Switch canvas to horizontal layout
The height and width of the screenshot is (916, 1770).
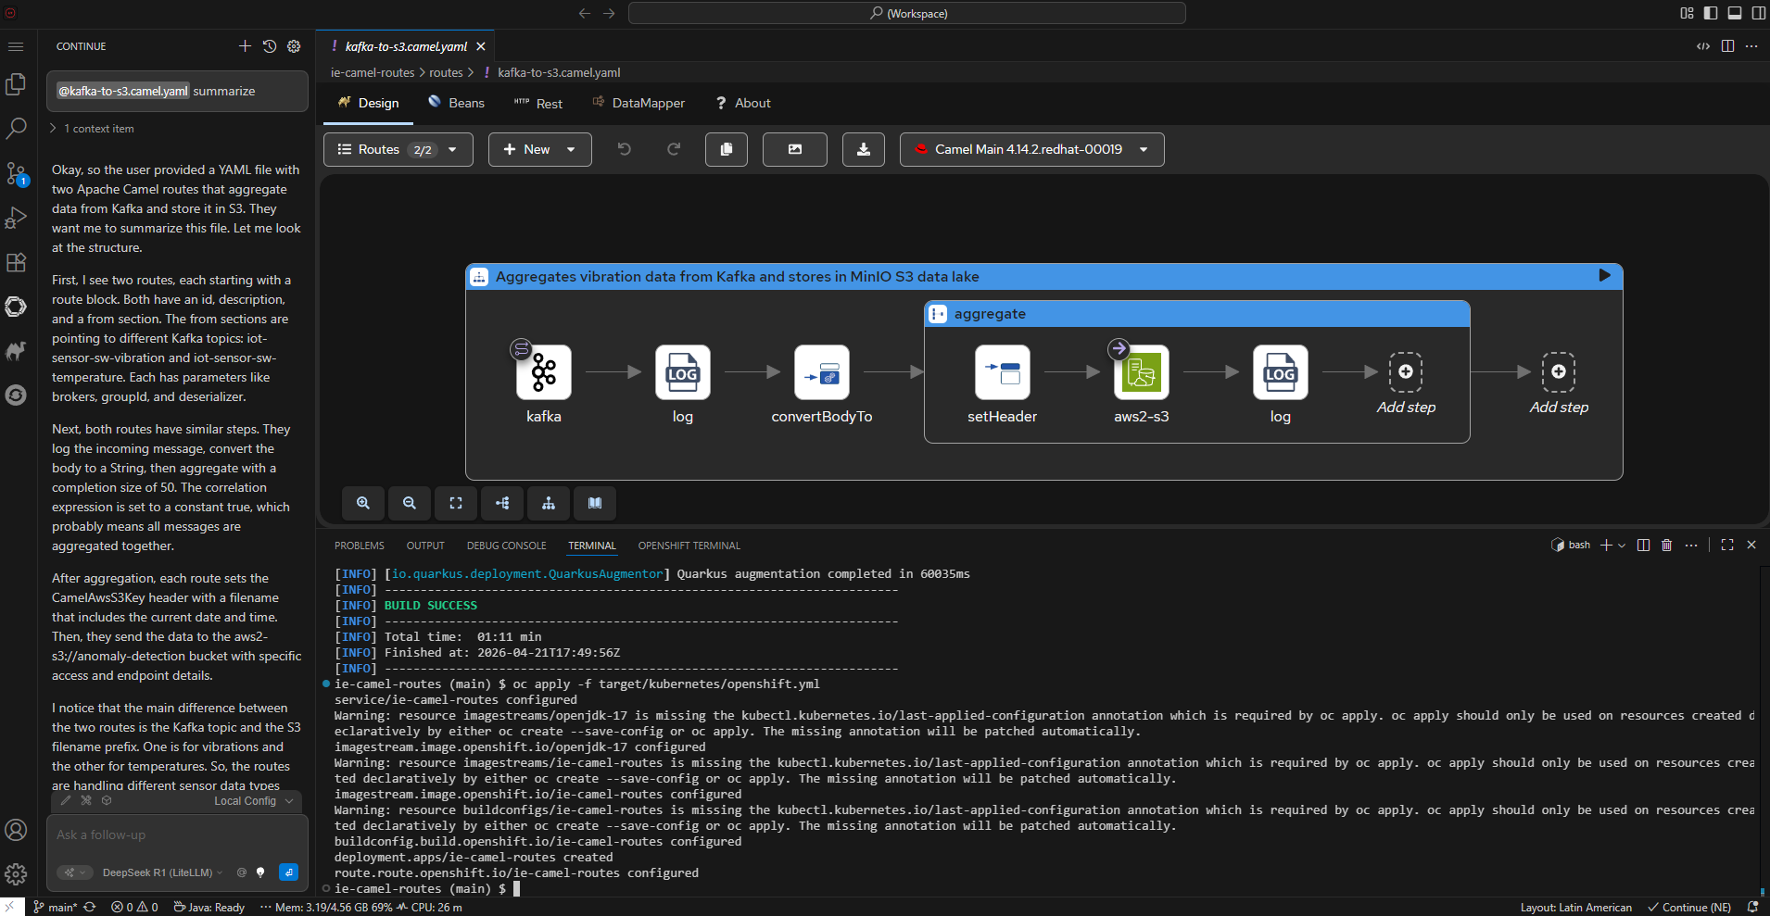coord(502,503)
